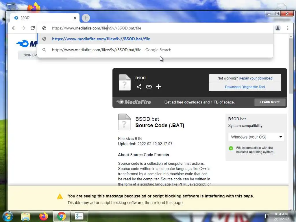The image size is (296, 222).
Task: Select the bold mediafire URL suggestion
Action: [x=155, y=39]
